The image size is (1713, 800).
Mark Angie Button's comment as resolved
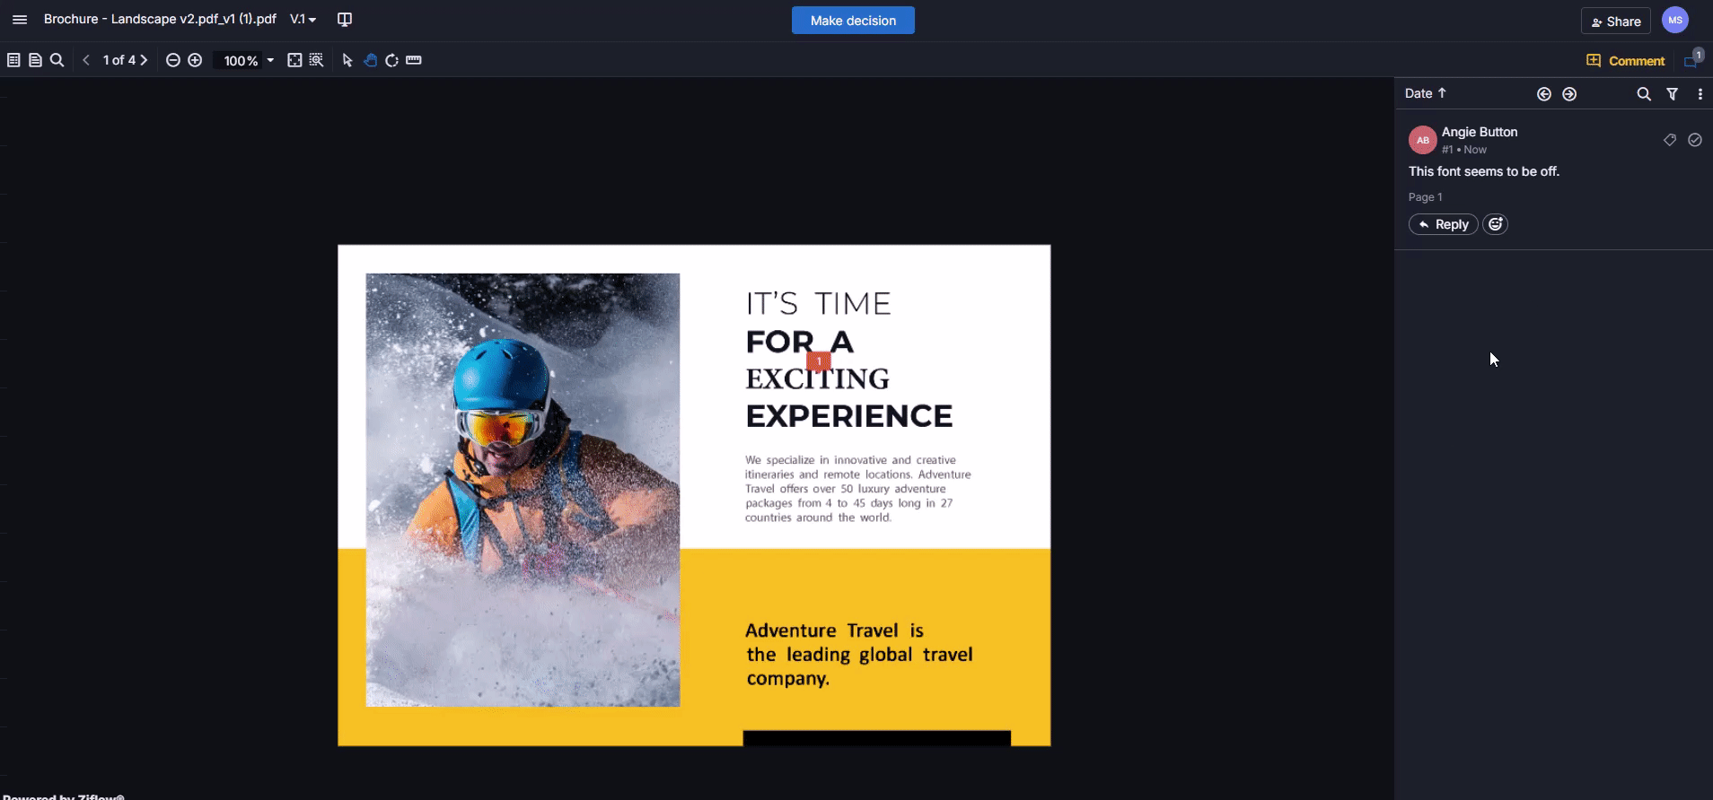coord(1695,140)
